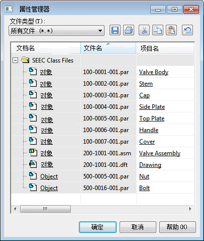The height and width of the screenshot is (241, 204).
Task: Click the right scroll arrow of the list
Action: pos(190,209)
